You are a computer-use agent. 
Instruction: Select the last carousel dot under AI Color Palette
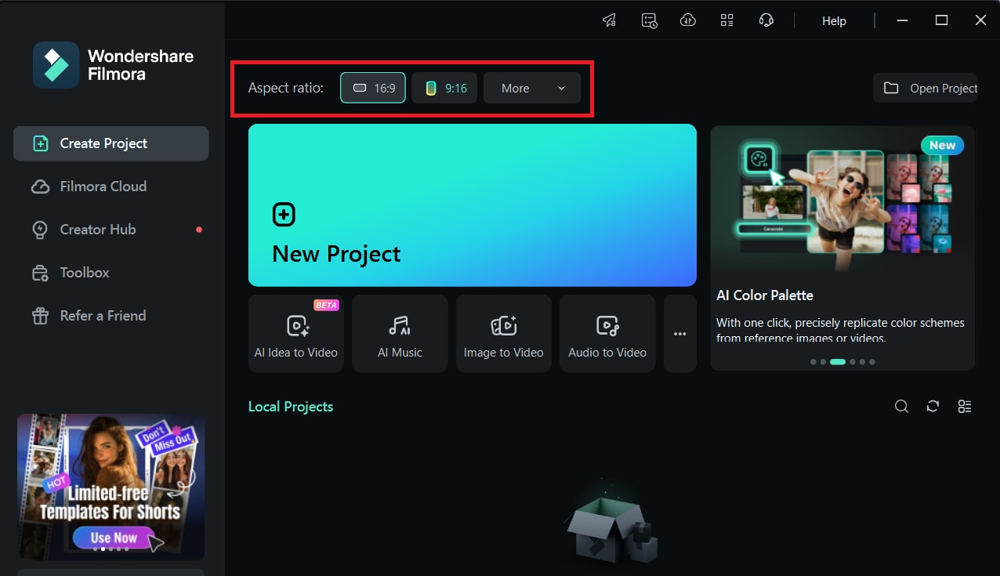872,362
